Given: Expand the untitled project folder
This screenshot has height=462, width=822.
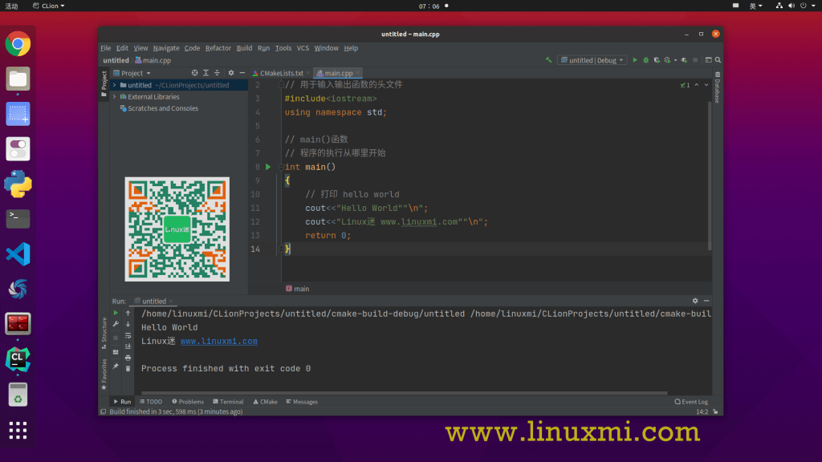Looking at the screenshot, I should tap(115, 85).
